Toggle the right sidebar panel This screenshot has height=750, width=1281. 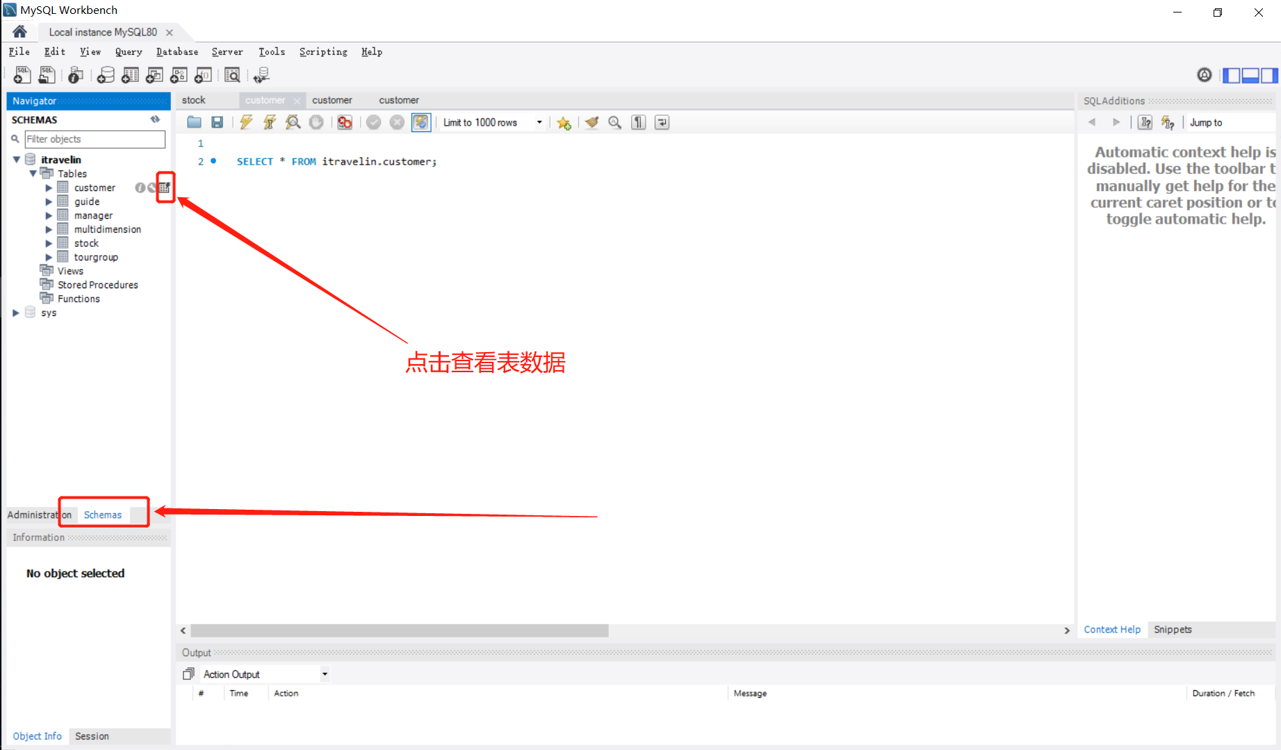(x=1269, y=75)
